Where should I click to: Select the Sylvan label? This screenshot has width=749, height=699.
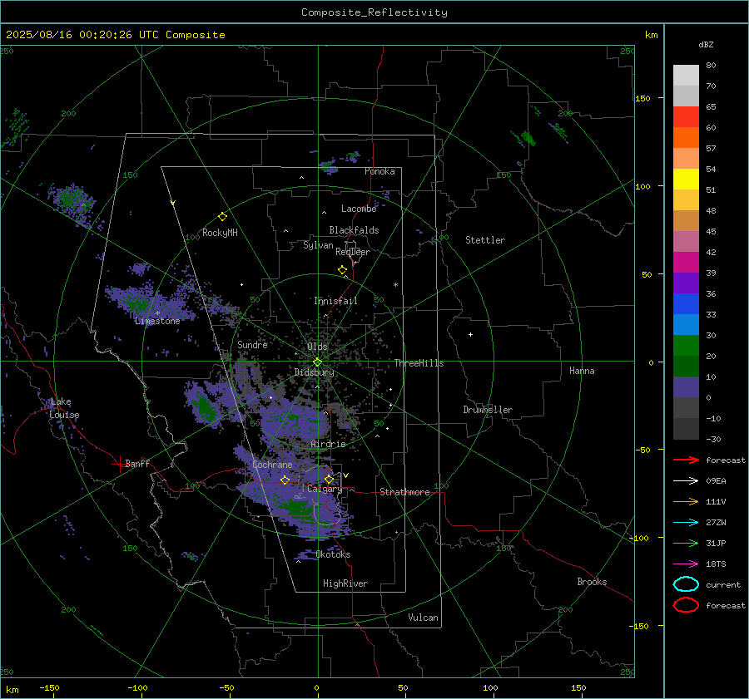pos(318,246)
